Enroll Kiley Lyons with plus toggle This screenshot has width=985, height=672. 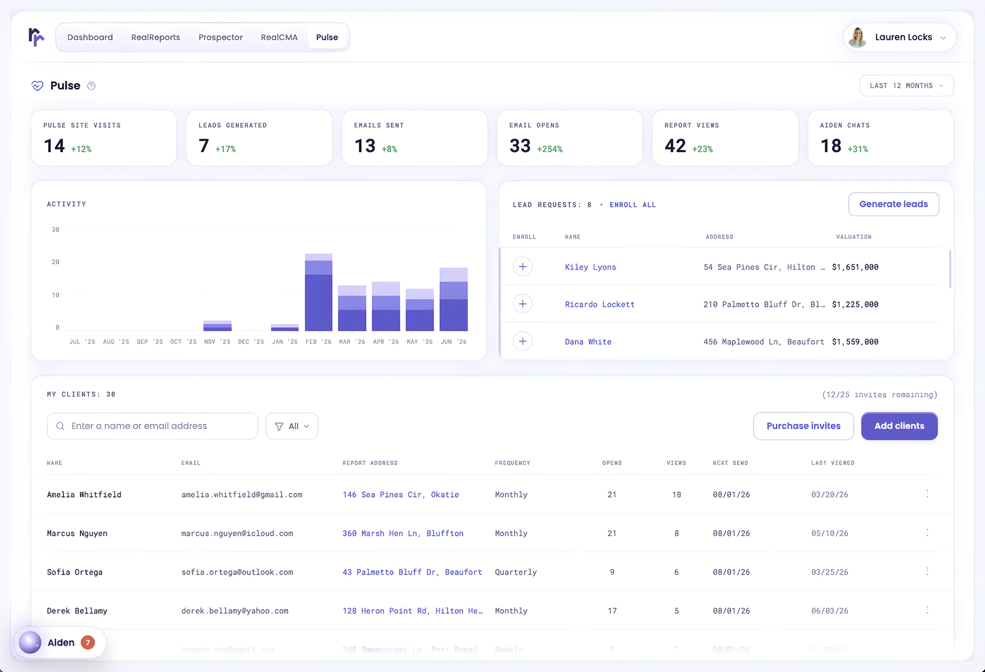[x=523, y=267]
